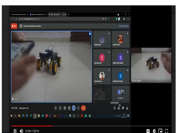Screen dimensions: 178x133
Task: Show the Meet participants list
Action: pyautogui.click(x=119, y=108)
